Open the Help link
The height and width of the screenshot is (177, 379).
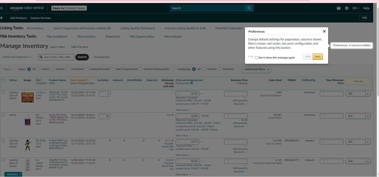tap(366, 8)
